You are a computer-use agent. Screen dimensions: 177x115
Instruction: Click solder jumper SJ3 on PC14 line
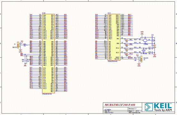pos(126,50)
